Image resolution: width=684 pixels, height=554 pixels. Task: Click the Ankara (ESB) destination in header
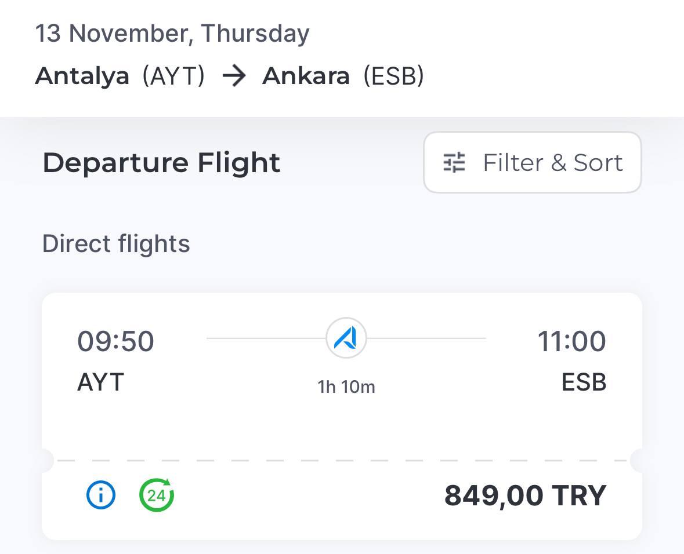click(343, 76)
